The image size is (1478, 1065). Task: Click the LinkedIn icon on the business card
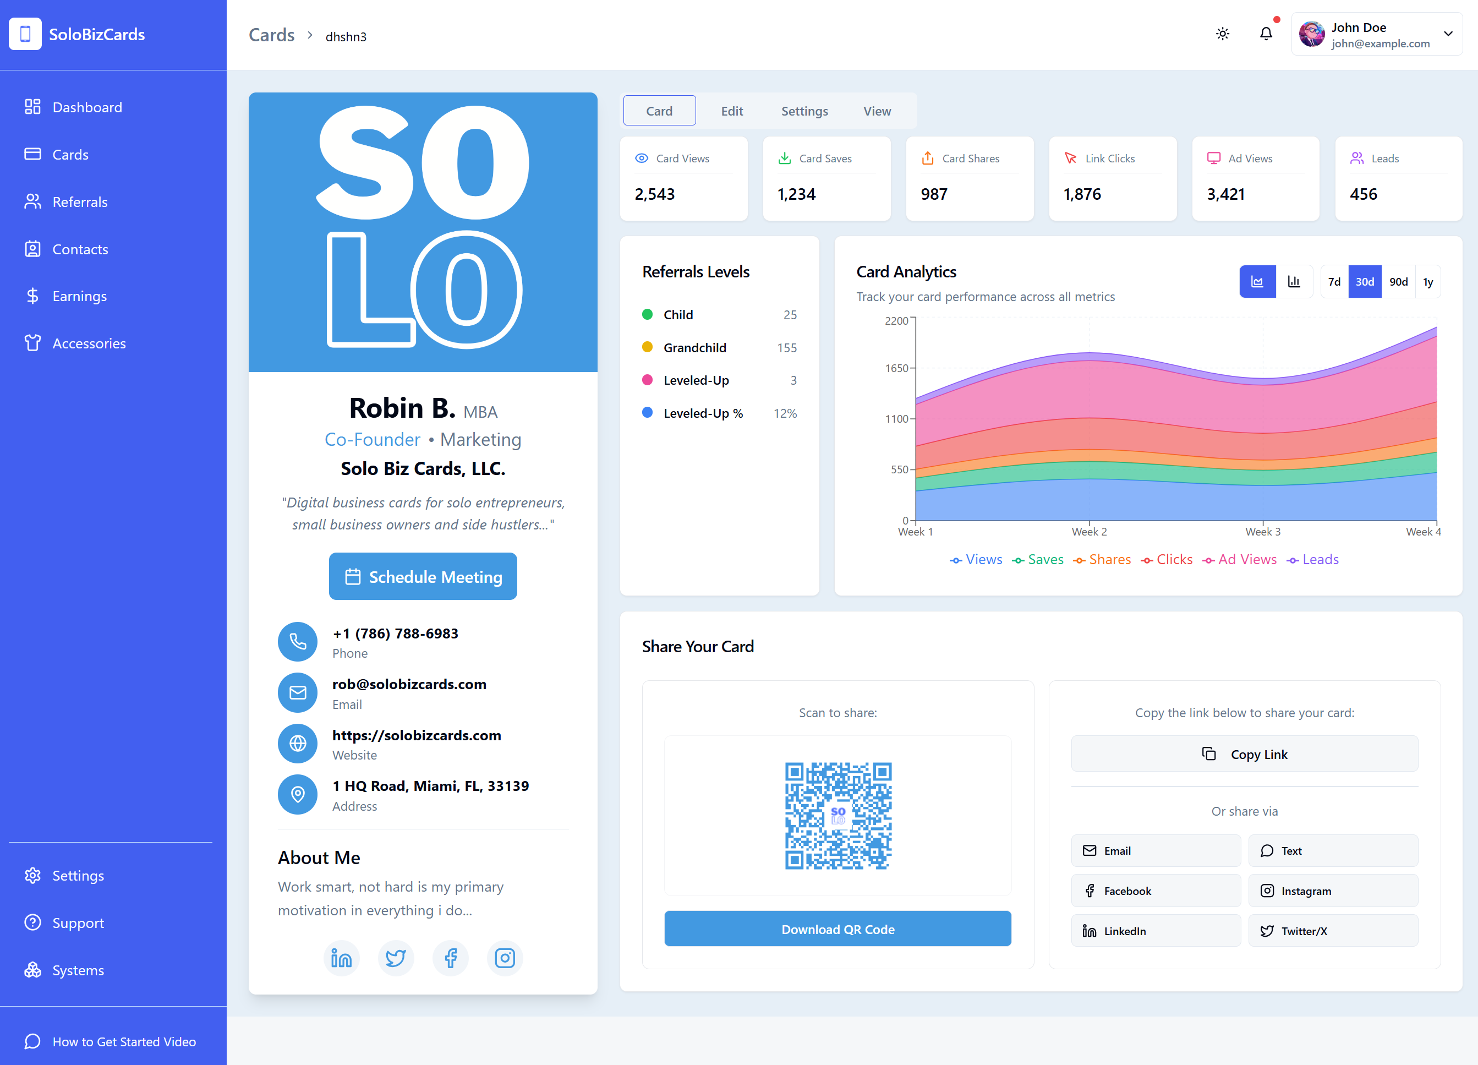[342, 958]
